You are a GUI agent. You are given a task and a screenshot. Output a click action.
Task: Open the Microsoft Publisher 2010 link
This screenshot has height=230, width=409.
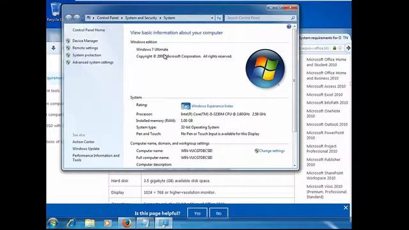(323, 162)
